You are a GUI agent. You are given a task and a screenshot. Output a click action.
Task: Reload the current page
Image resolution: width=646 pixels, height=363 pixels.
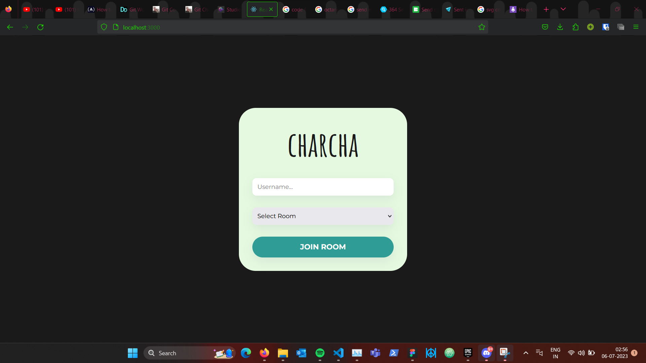(x=40, y=27)
